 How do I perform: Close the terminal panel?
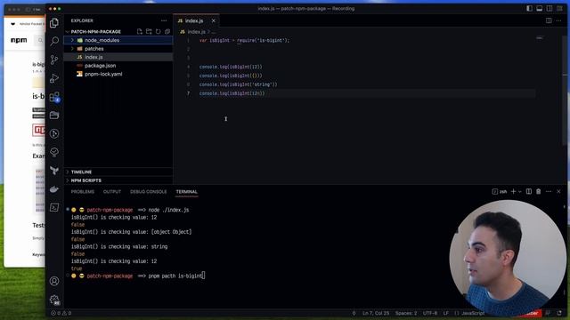(x=558, y=192)
